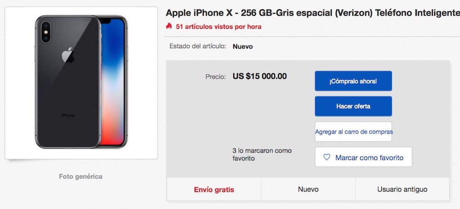Image resolution: width=460 pixels, height=209 pixels.
Task: Select the Nuevo tab at the bottom
Action: (x=308, y=189)
